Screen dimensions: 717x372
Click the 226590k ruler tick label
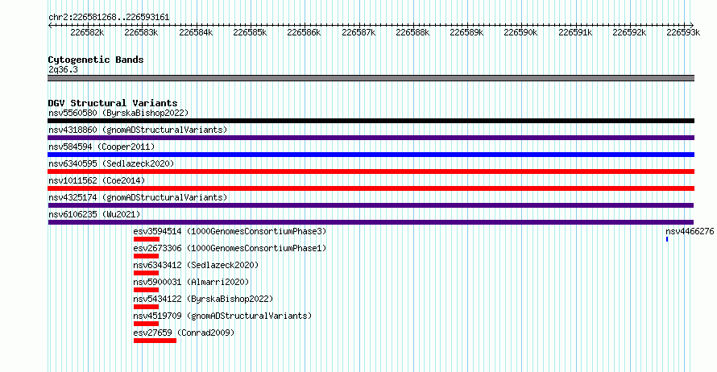520,32
